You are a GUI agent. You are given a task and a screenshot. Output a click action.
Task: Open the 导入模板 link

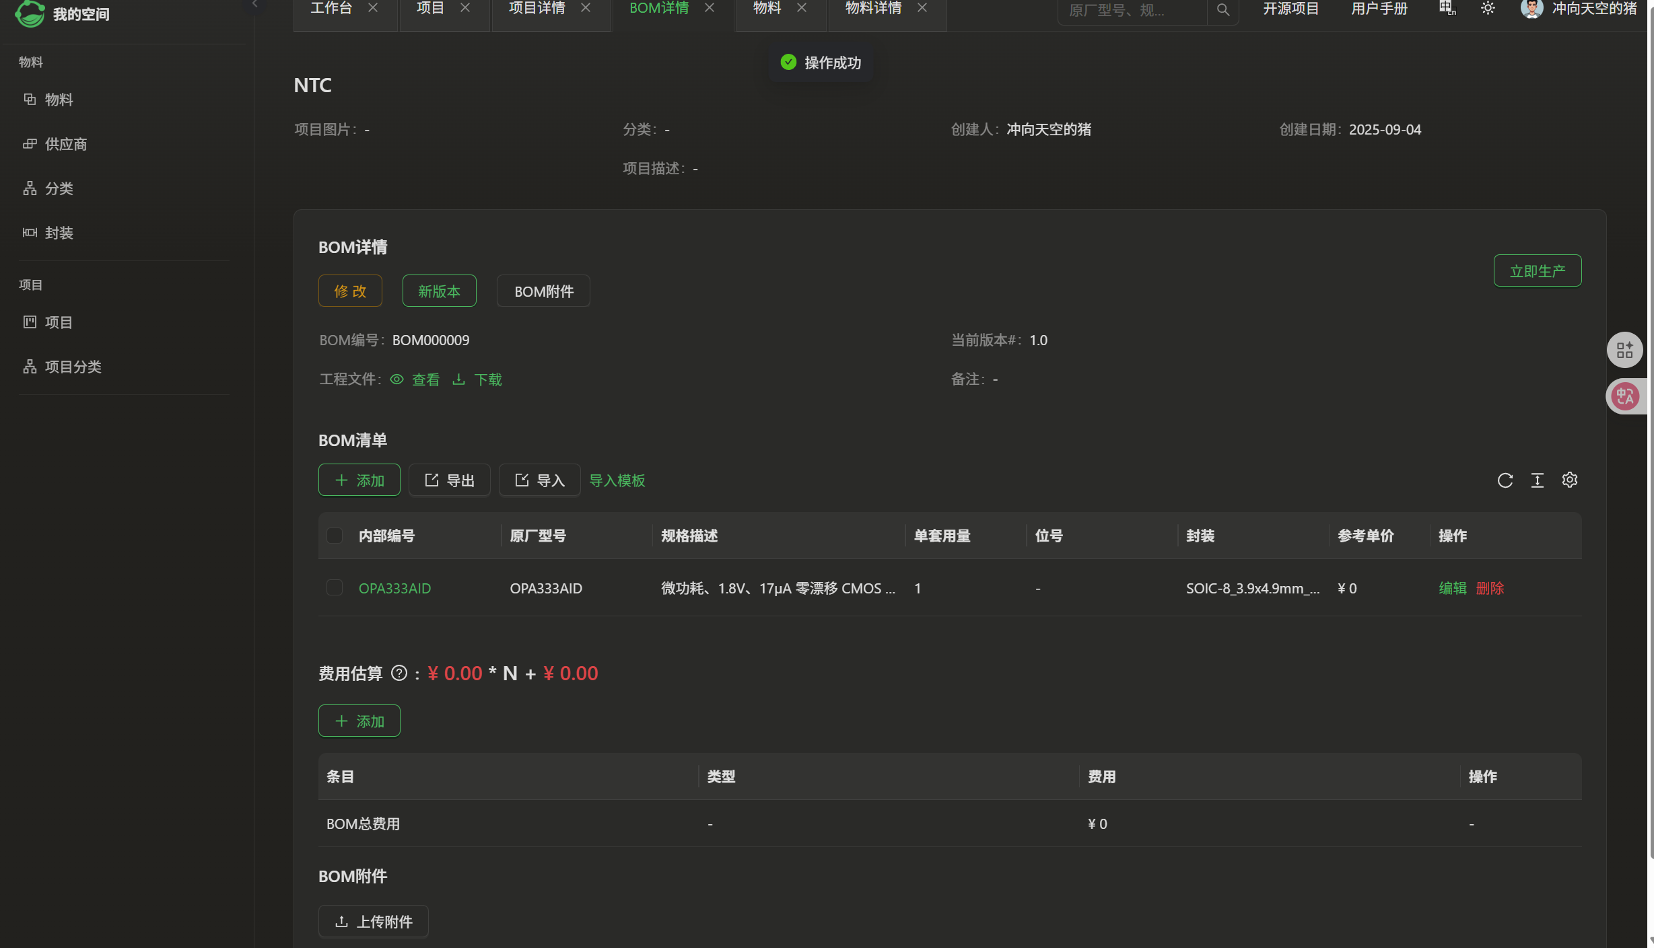coord(617,480)
